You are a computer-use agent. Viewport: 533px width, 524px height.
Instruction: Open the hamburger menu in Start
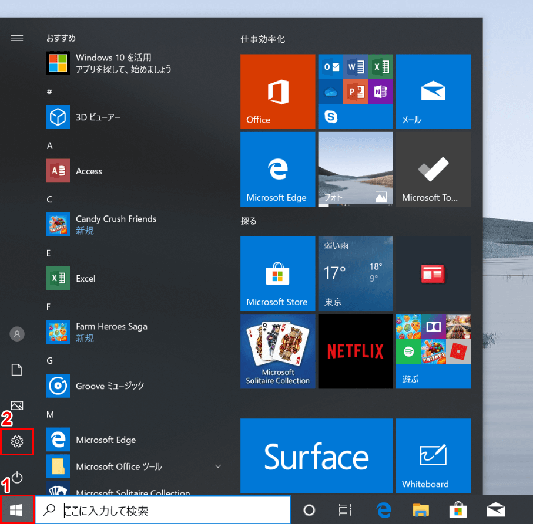(17, 38)
